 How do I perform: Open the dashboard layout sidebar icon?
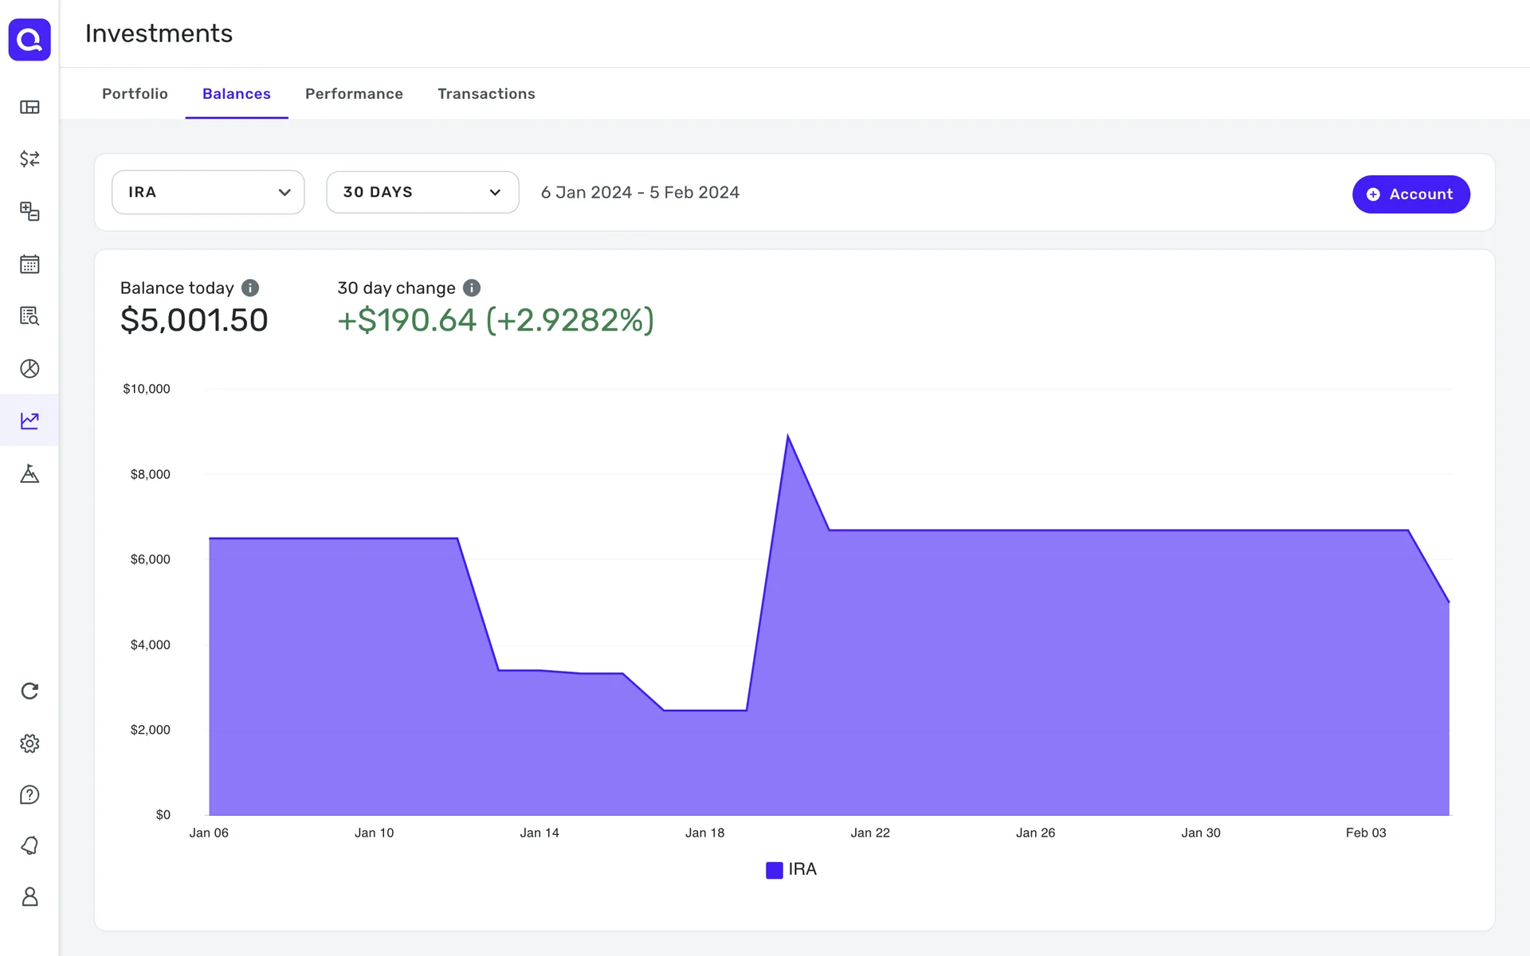(x=29, y=107)
